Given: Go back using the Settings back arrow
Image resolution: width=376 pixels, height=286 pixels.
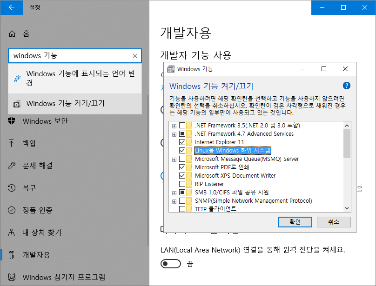Looking at the screenshot, I should [12, 7].
